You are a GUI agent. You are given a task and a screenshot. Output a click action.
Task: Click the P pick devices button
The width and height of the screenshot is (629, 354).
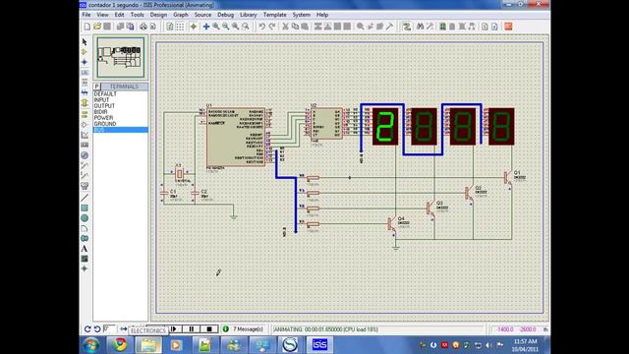tap(96, 87)
